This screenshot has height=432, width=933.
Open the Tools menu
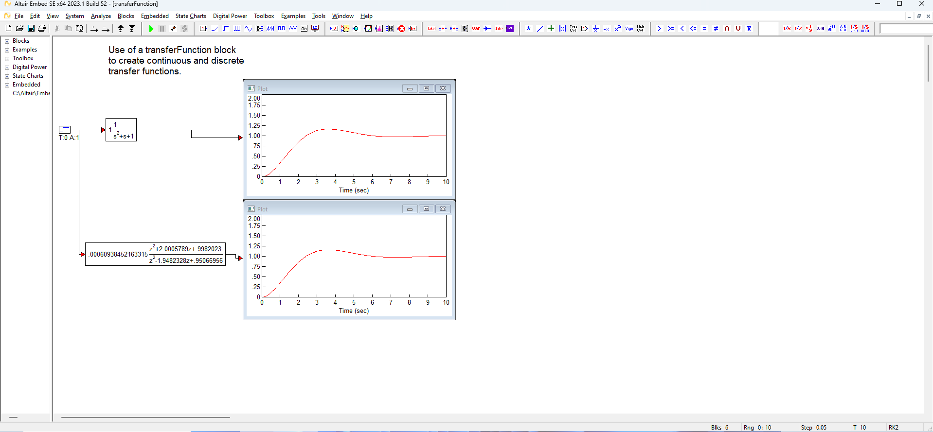coord(319,16)
